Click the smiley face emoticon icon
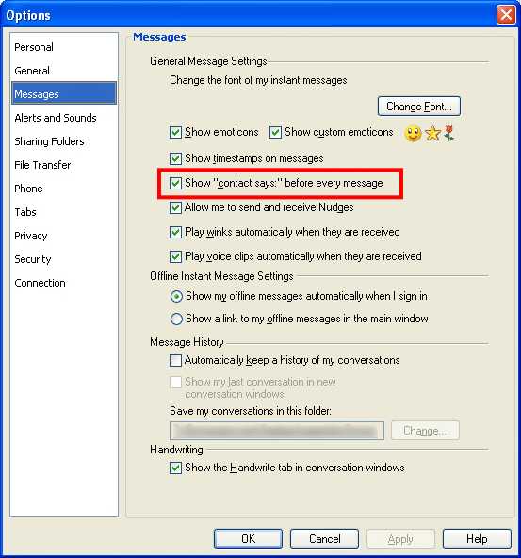The width and height of the screenshot is (521, 558). click(413, 134)
